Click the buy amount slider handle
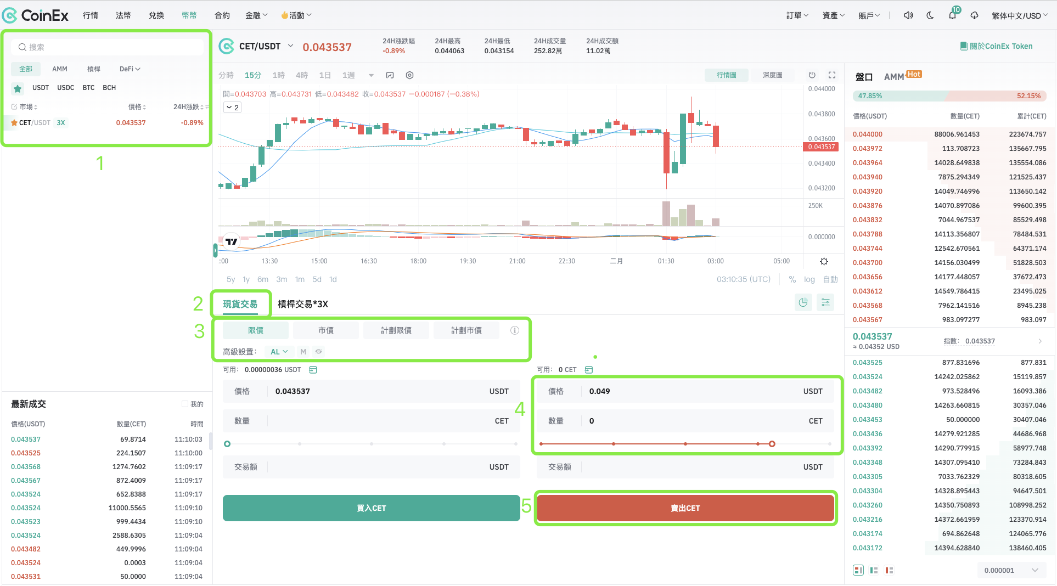 pos(227,444)
